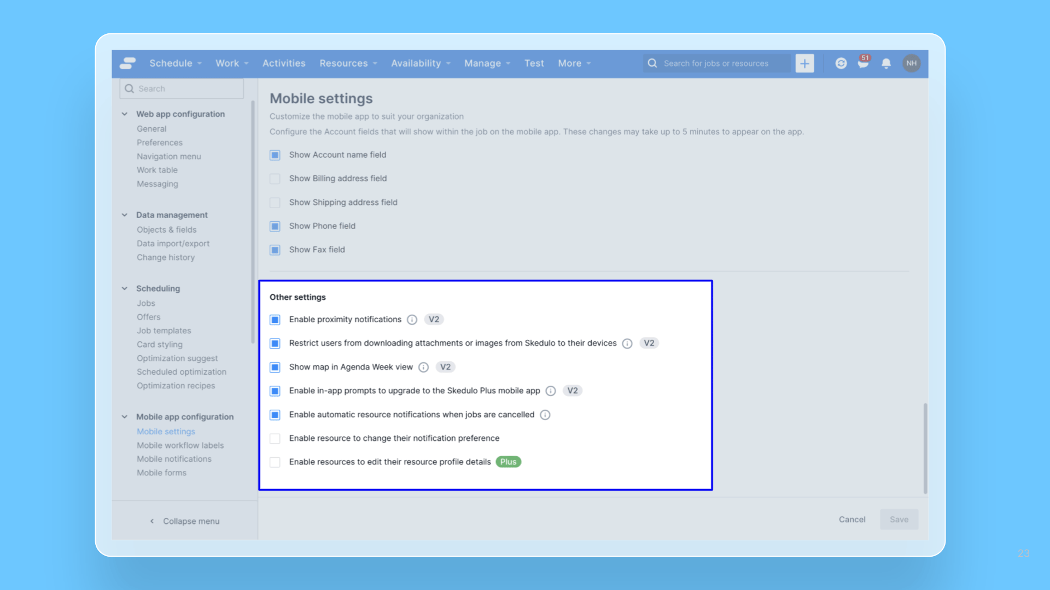Open the Schedule dropdown menu
Screen dimensions: 1050x590
(x=176, y=63)
